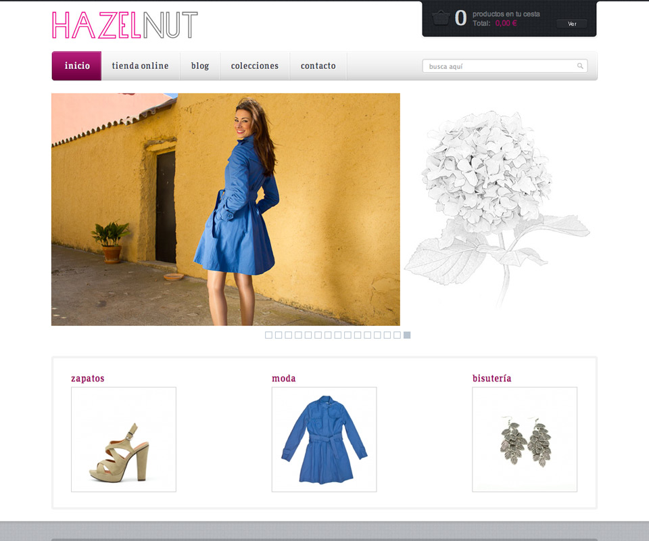This screenshot has height=541, width=649.
Task: Open the tienda online menu item
Action: [x=140, y=66]
